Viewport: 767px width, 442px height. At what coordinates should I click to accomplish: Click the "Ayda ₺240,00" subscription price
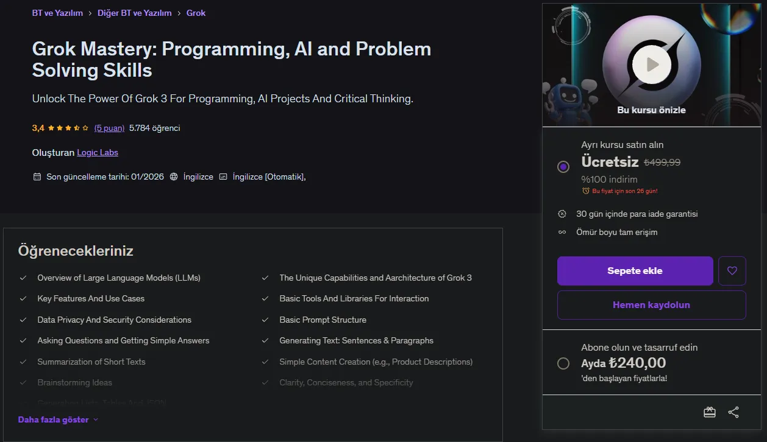(x=624, y=363)
